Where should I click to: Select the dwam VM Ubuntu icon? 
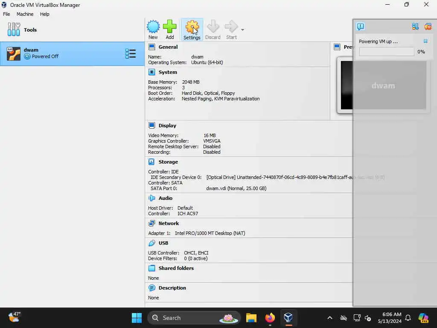point(14,54)
